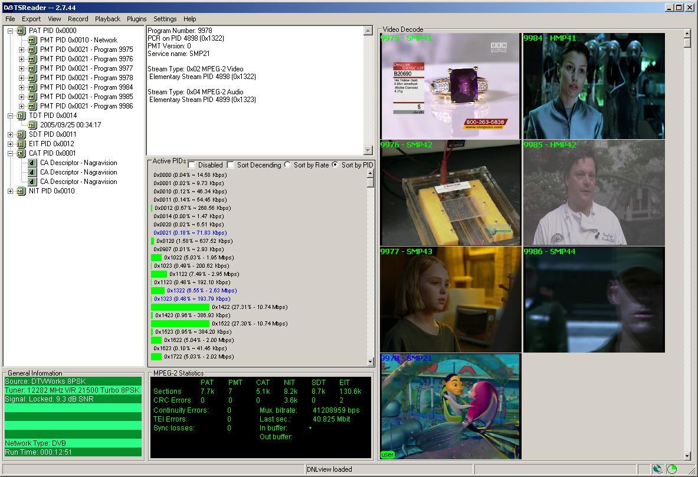Click the EIT PID 0x0012 icon
Image resolution: width=698 pixels, height=477 pixels.
(x=21, y=144)
